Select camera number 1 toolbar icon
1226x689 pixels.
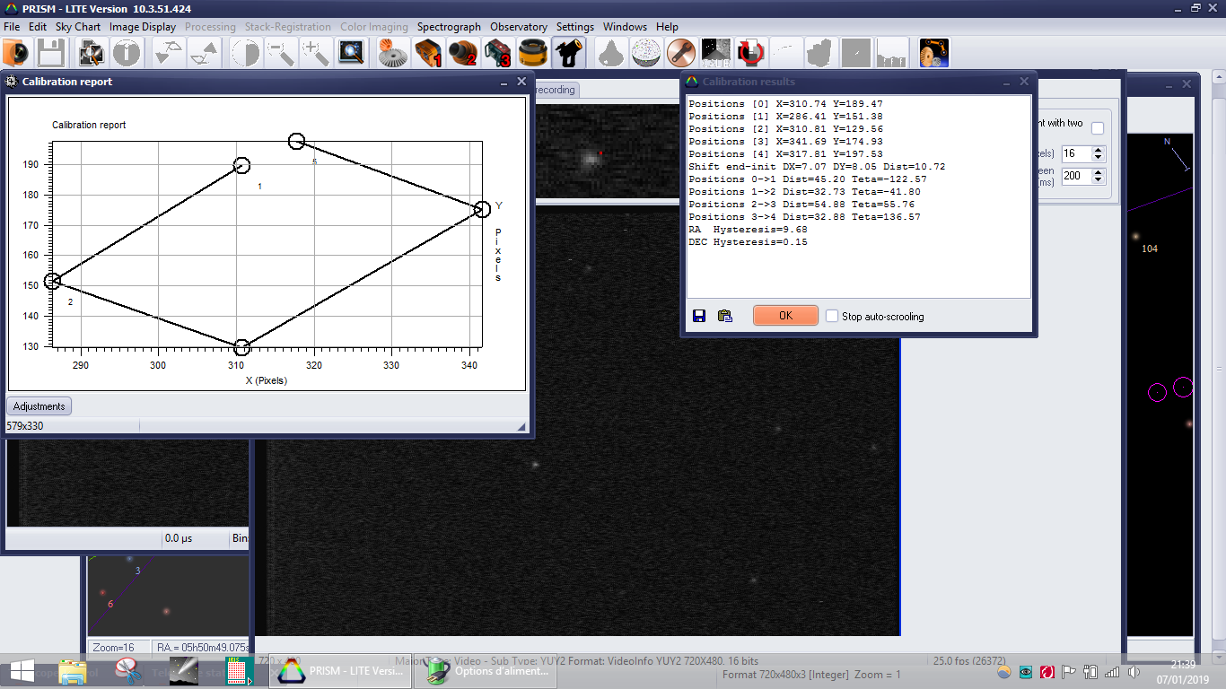point(429,54)
